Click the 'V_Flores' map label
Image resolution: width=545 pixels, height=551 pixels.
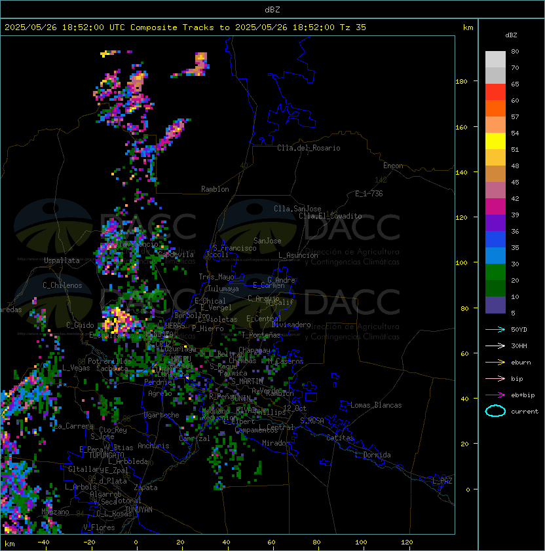click(x=99, y=527)
